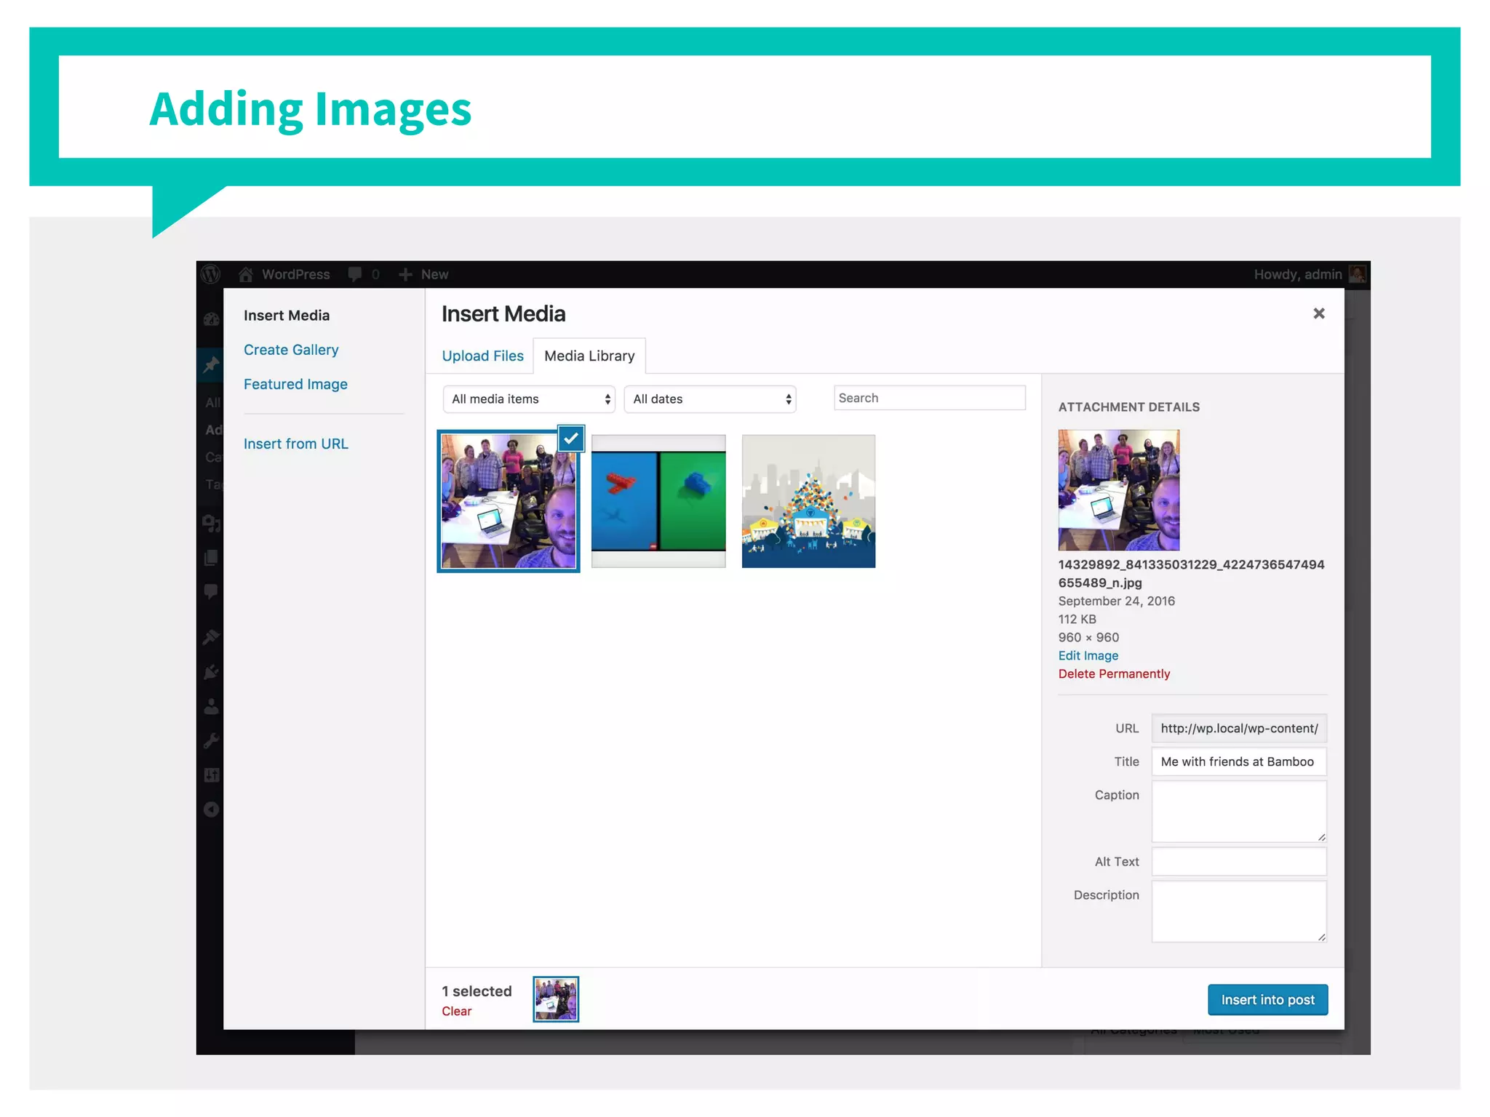Open the comments bubble icon in admin bar
Image resolution: width=1490 pixels, height=1117 pixels.
click(x=354, y=274)
